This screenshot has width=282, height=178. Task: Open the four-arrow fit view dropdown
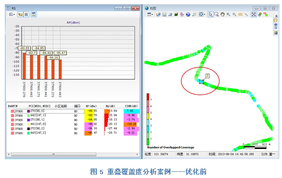202,14
